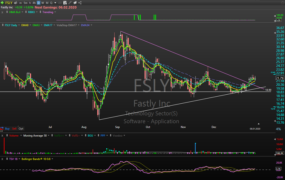The width and height of the screenshot is (285, 180).
Task: Expand the EMA8 dropdown arrow
Action: 30,25
